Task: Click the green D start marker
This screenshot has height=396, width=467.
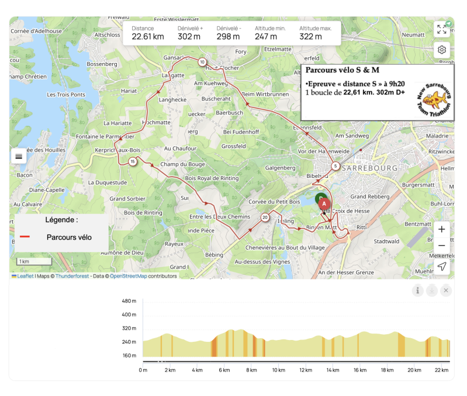Action: [320, 197]
